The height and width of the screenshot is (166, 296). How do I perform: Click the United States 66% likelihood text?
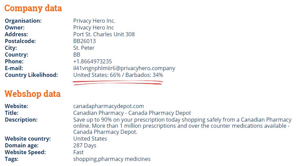(97, 75)
